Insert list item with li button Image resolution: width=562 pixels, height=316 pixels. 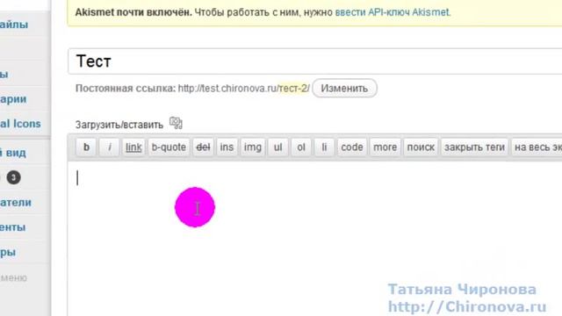tap(324, 147)
